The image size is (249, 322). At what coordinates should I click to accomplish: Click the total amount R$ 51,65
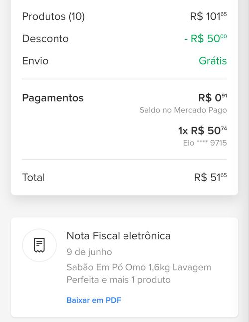[211, 177]
